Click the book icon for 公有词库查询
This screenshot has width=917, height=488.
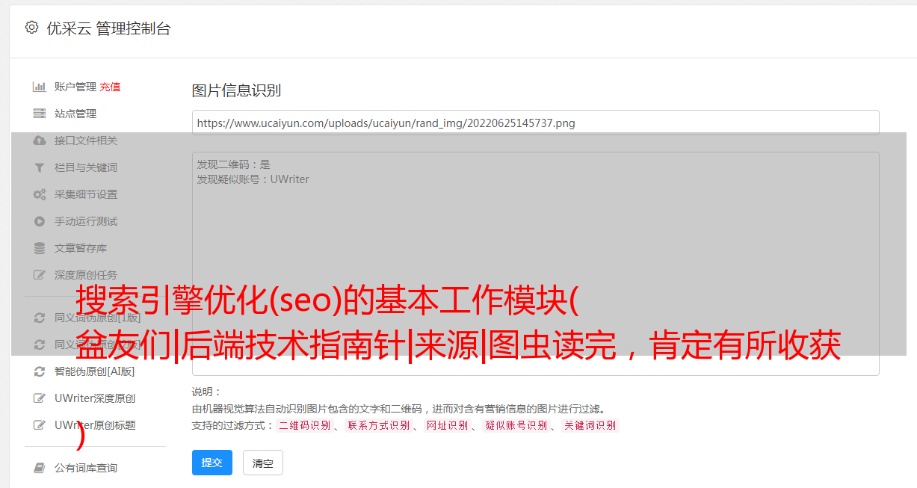(40, 468)
